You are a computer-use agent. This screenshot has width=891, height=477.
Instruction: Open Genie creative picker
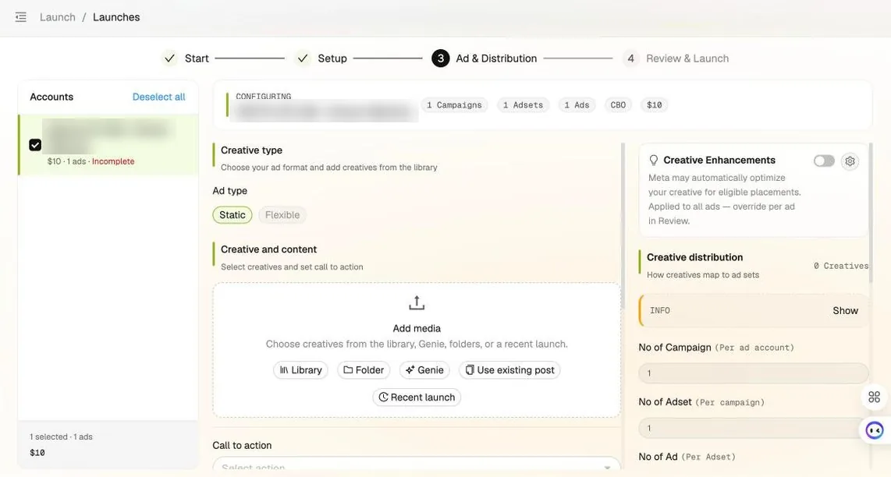click(424, 369)
